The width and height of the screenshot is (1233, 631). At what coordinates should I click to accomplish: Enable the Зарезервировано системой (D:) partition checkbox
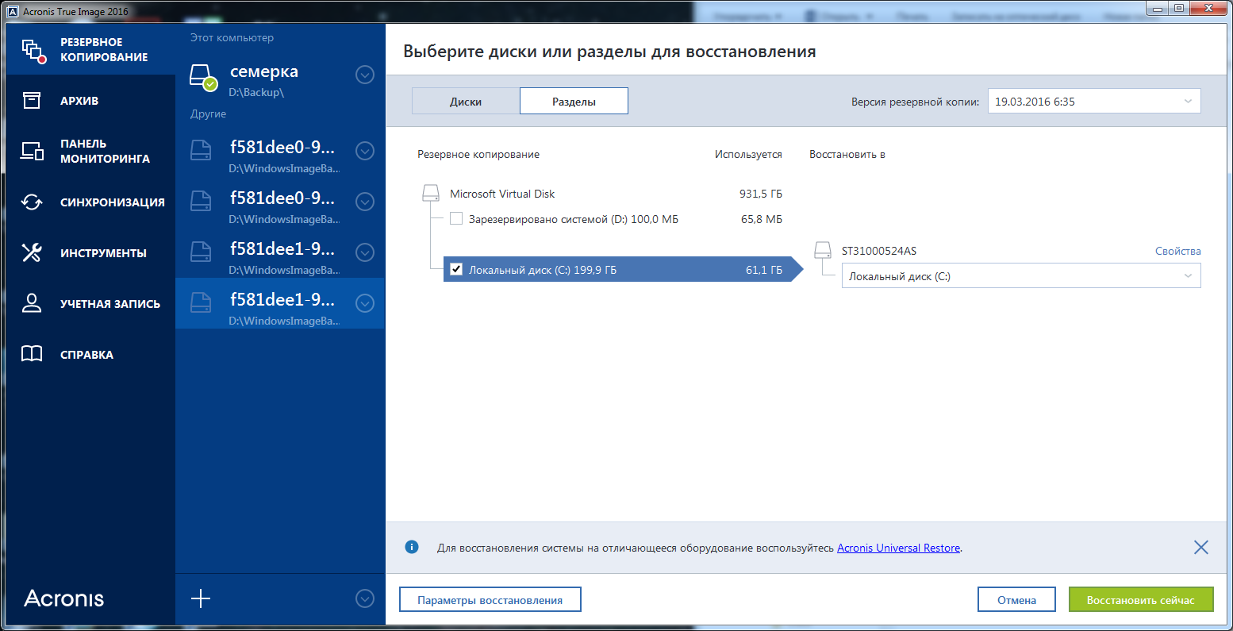[456, 219]
